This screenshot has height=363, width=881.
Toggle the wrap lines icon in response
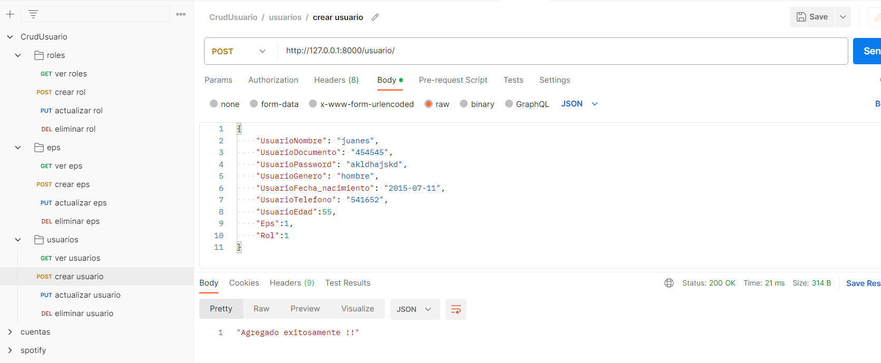(x=456, y=309)
